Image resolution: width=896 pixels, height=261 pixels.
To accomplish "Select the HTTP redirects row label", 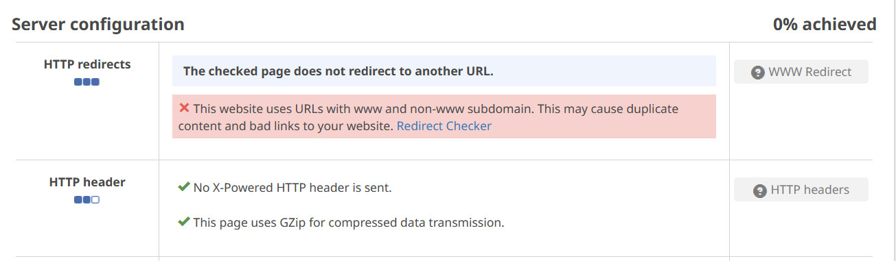I will click(87, 64).
